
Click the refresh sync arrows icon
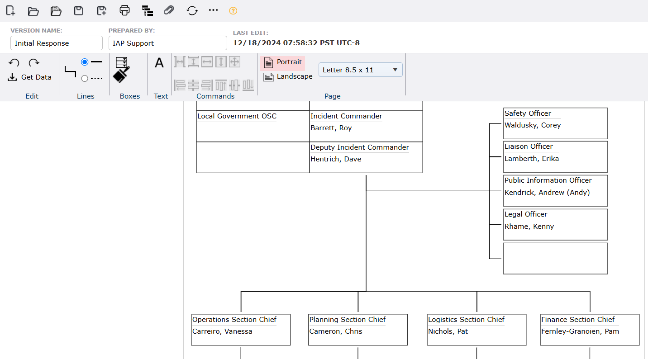(x=192, y=11)
